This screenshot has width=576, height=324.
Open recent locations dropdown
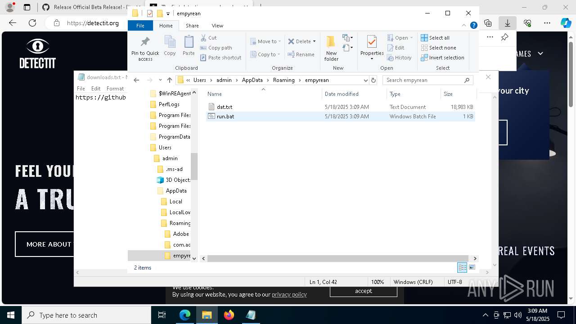160,80
